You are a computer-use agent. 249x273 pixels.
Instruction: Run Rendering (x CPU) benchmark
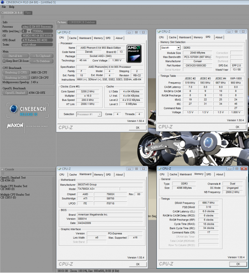pyautogui.click(x=16, y=77)
